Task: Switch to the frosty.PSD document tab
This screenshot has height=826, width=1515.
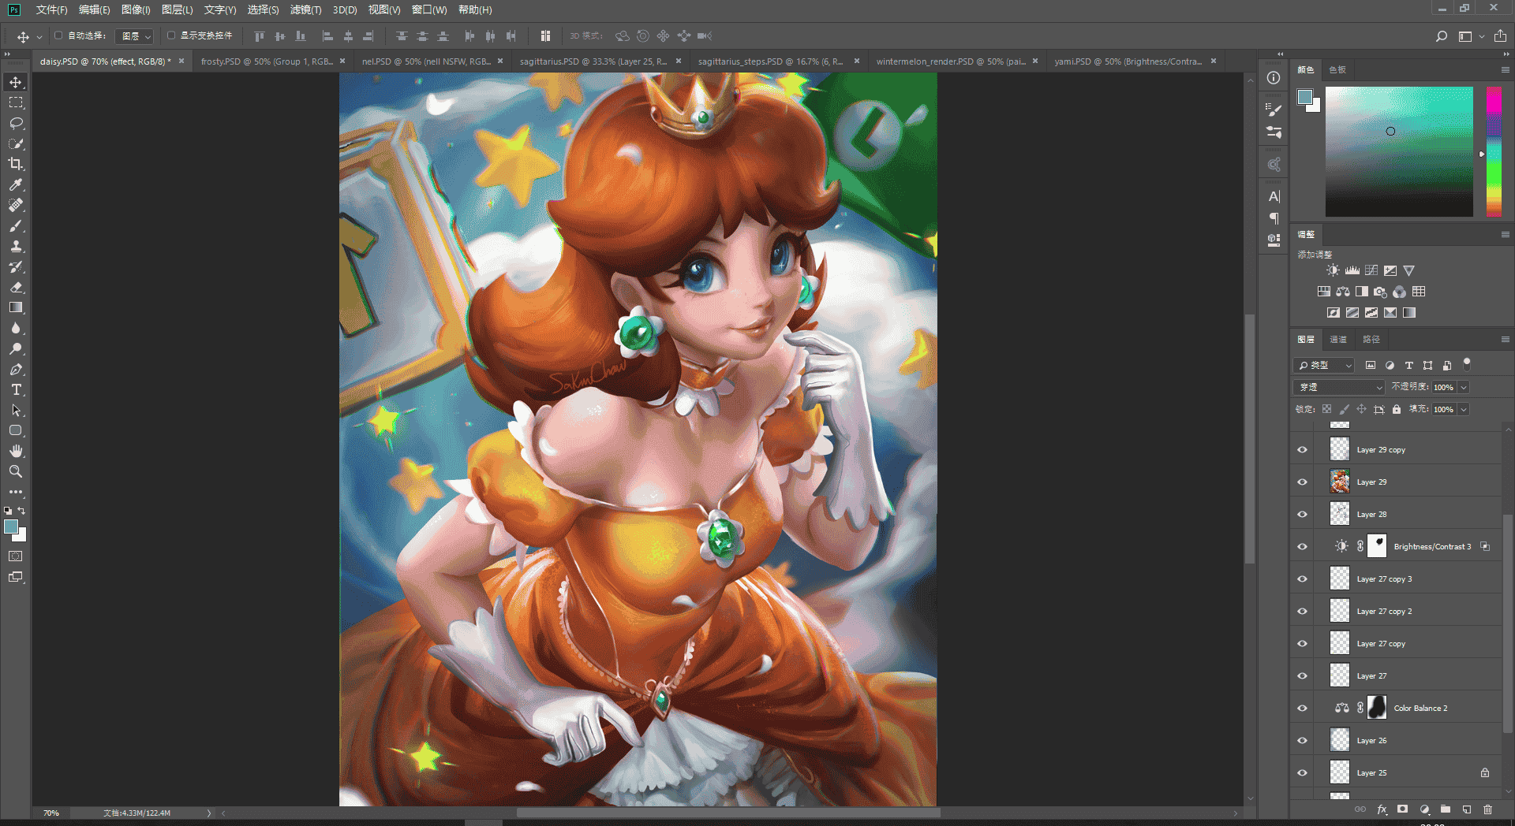Action: tap(266, 61)
